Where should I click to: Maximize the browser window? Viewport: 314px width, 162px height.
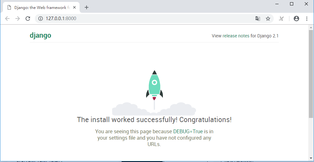(292, 4)
